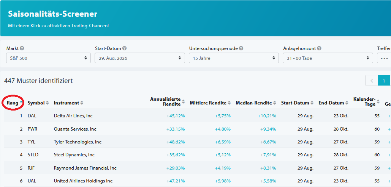Sort by Annualisierte Rendite arrows

coord(183,101)
